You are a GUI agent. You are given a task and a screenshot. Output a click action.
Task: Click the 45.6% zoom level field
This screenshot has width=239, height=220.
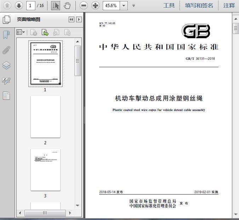pyautogui.click(x=111, y=6)
